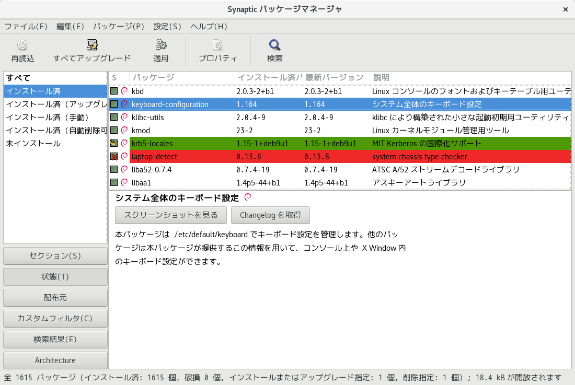Toggle the status checkbox beside liba52-0.7.4
575x385 pixels.
pyautogui.click(x=115, y=169)
